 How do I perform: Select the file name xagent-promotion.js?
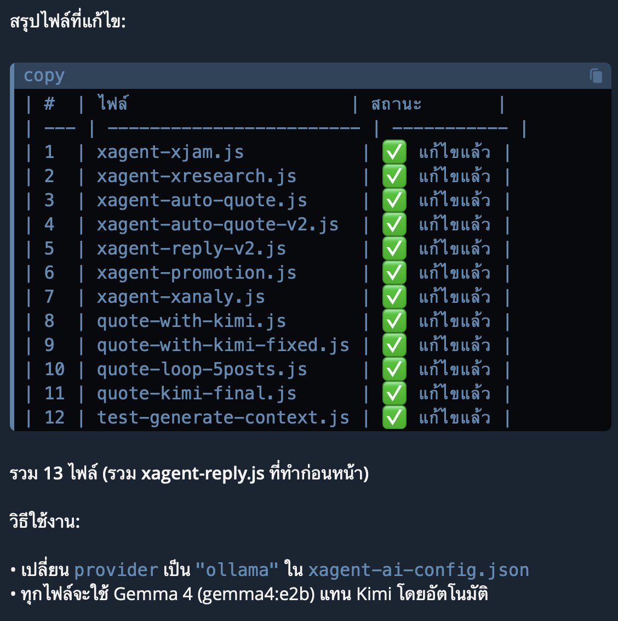(x=197, y=273)
